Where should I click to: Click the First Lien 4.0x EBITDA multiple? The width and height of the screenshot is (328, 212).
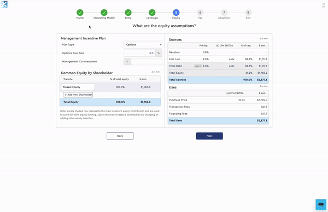pyautogui.click(x=232, y=59)
